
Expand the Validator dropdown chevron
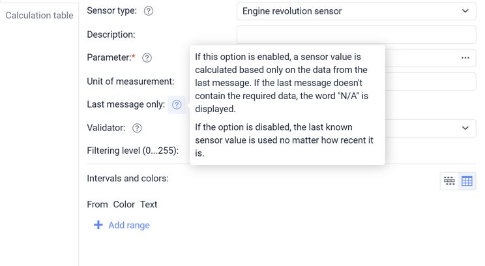465,128
